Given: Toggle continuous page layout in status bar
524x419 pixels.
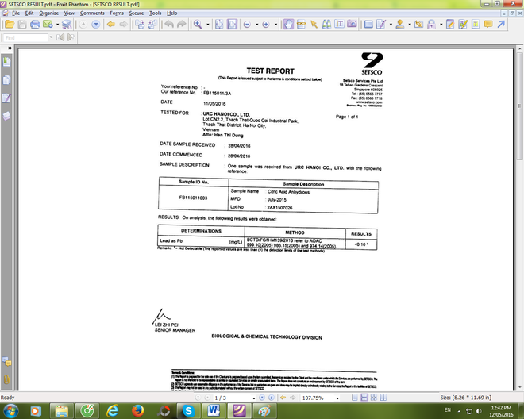Looking at the screenshot, I should pos(364,398).
